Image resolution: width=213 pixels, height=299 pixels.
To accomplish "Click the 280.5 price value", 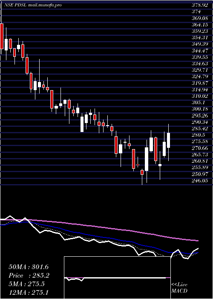I will 198,135.
